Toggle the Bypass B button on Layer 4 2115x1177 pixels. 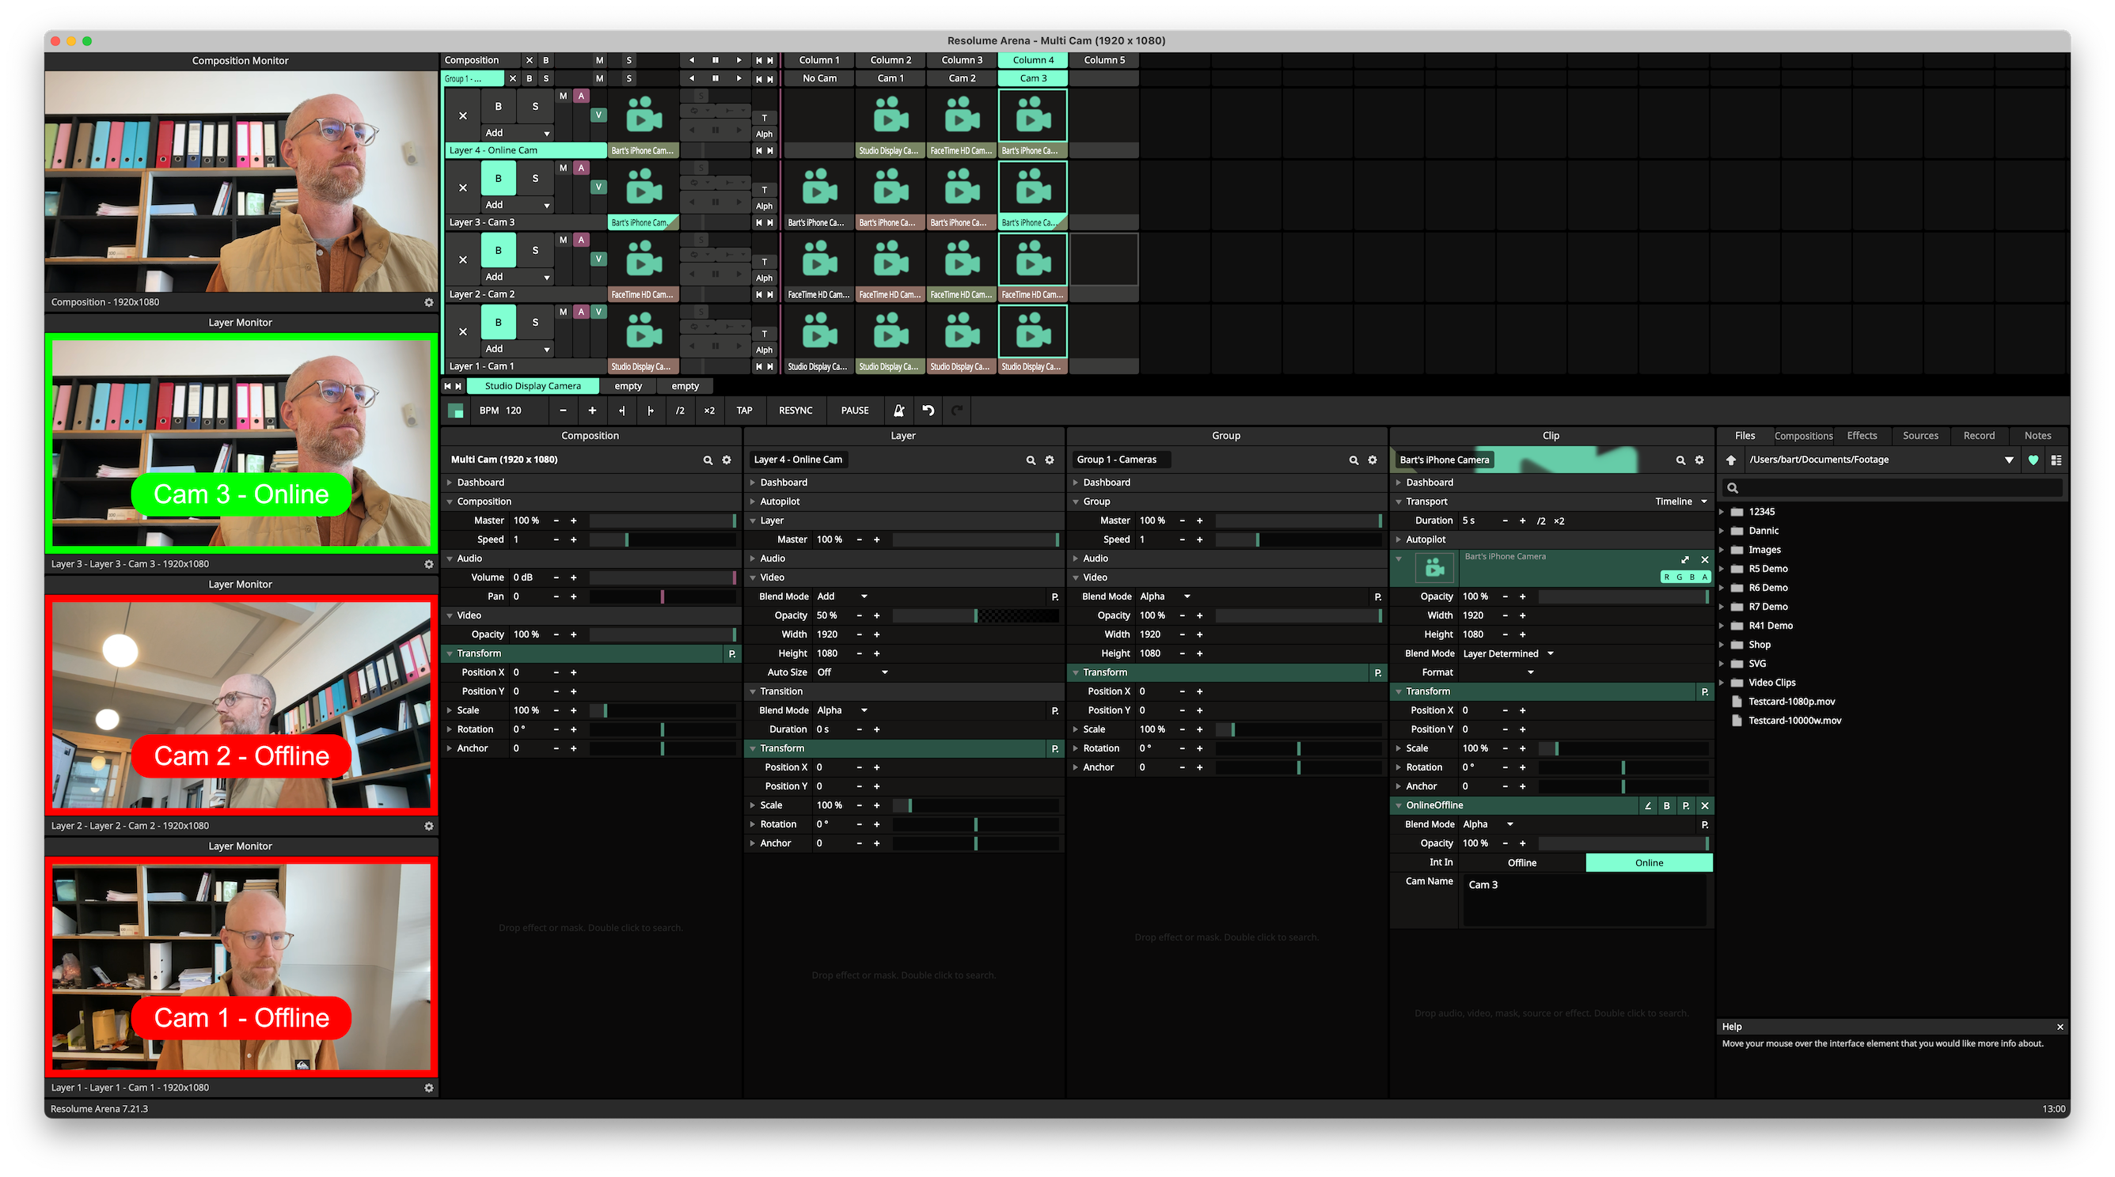[x=499, y=107]
